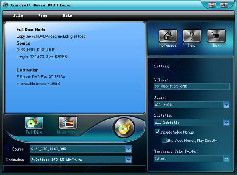Minimize the DVD Cloner window

[x=212, y=5]
